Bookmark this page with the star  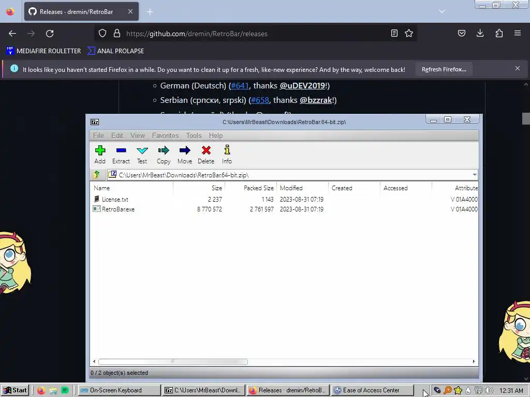point(409,33)
